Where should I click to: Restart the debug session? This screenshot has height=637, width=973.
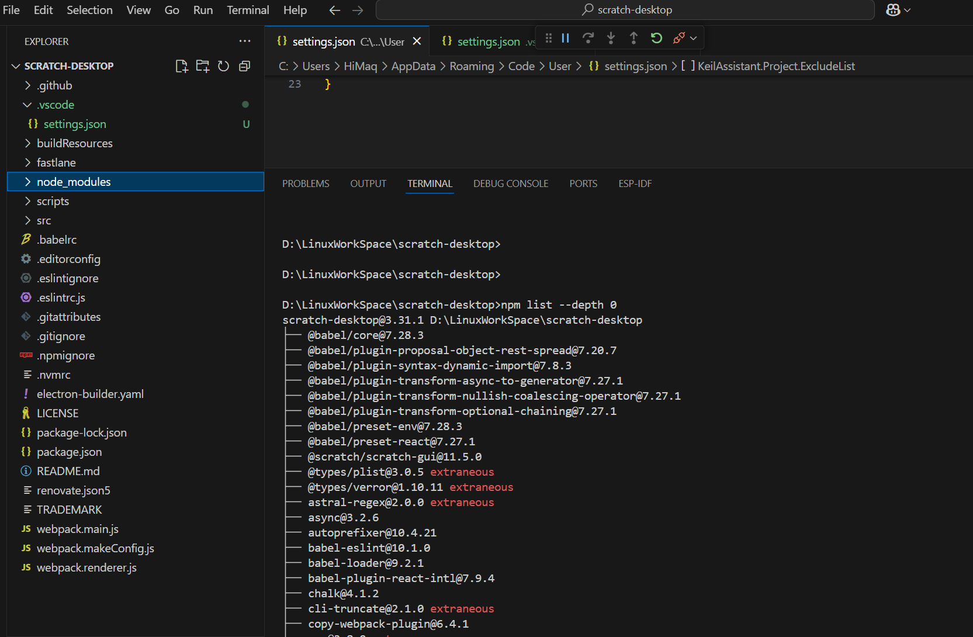(x=656, y=38)
